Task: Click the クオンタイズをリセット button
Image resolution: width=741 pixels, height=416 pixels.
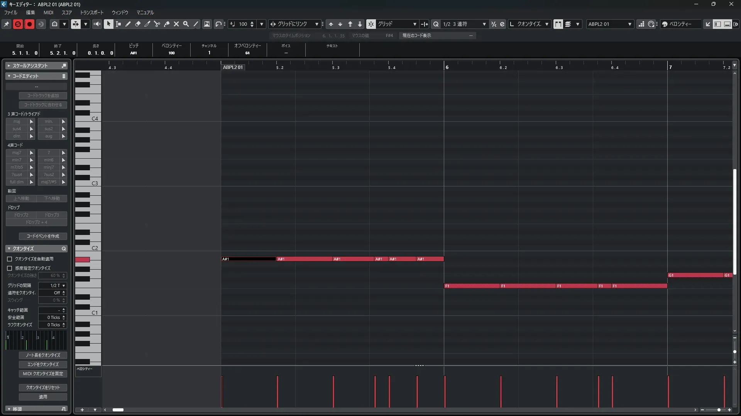Action: tap(43, 387)
